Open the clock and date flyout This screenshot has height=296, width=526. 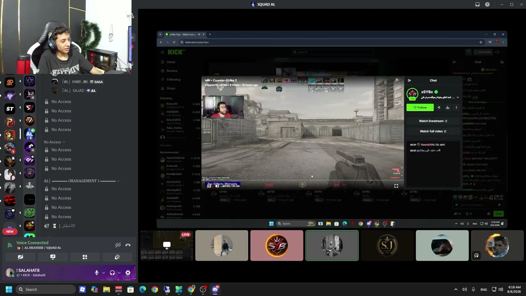pos(514,289)
